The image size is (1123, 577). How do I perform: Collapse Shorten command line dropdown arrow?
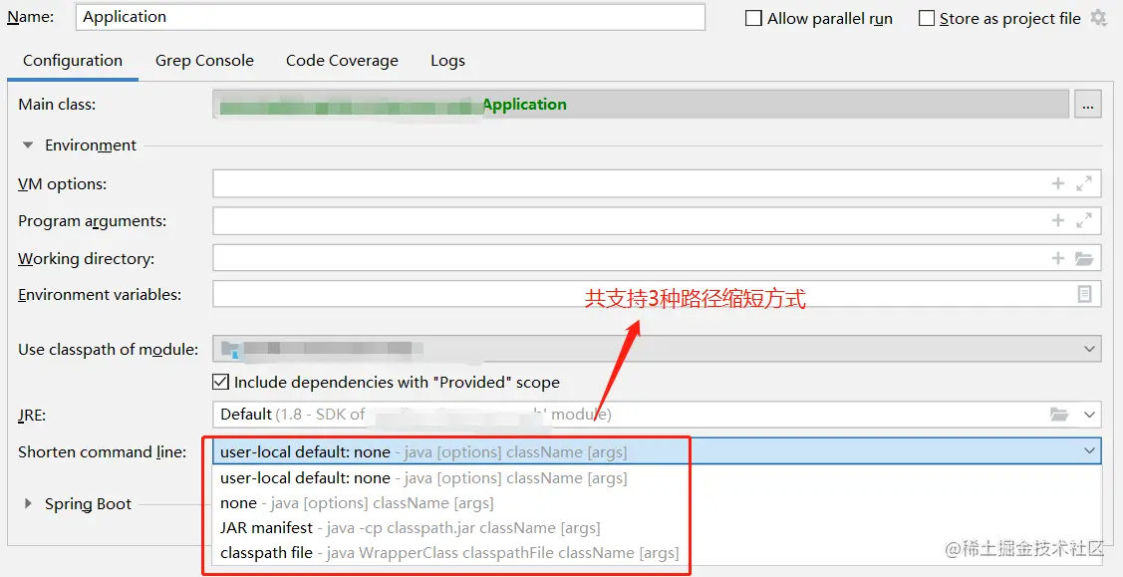point(1089,451)
